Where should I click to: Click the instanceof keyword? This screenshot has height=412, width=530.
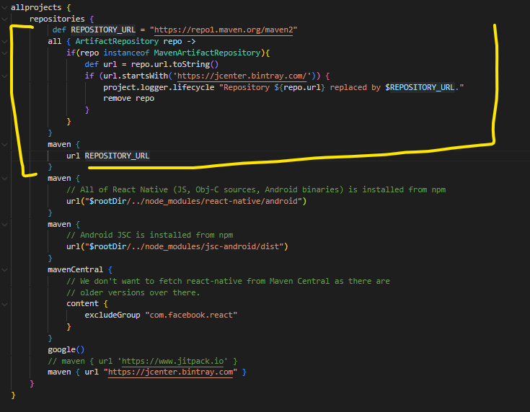[x=126, y=53]
